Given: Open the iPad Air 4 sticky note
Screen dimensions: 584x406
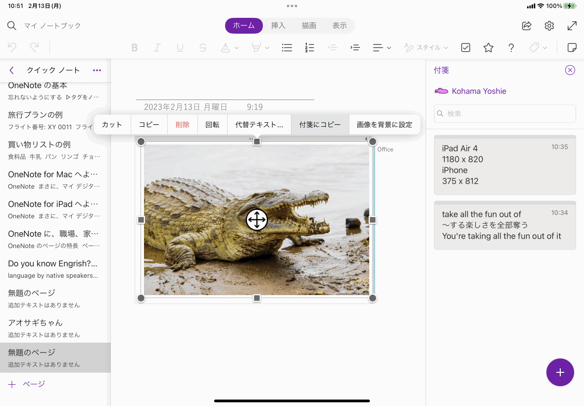Looking at the screenshot, I should click(505, 165).
